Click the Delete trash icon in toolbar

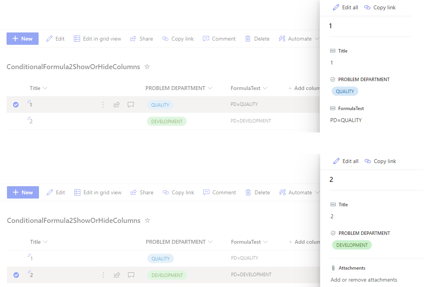pyautogui.click(x=248, y=39)
